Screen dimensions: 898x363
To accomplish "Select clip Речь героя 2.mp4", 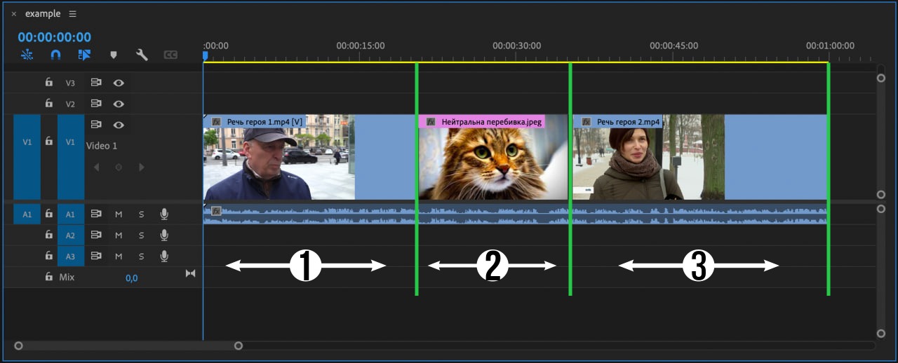I will point(700,158).
